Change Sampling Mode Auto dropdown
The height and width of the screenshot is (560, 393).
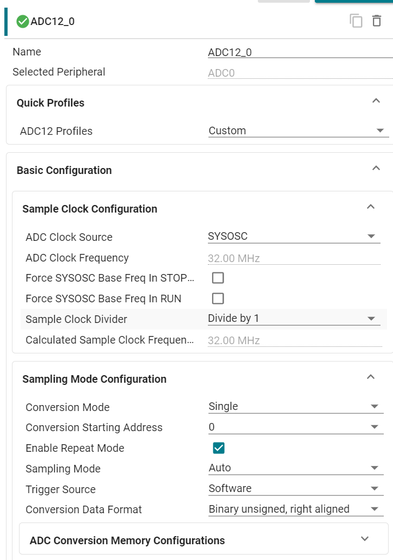(x=296, y=468)
